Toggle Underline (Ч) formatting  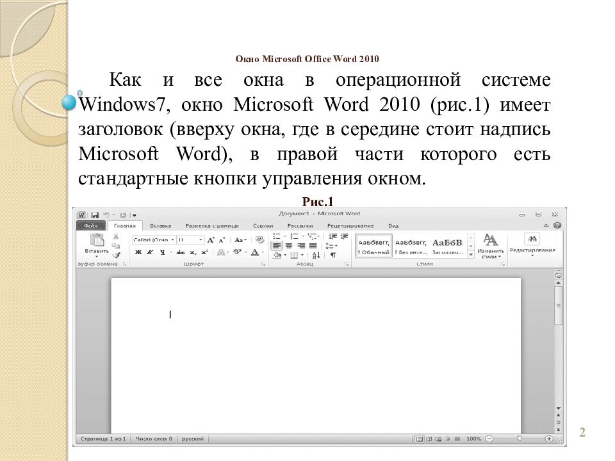pyautogui.click(x=162, y=252)
